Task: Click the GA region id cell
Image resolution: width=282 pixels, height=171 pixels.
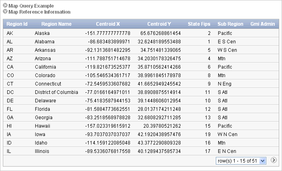Action: coord(10,118)
